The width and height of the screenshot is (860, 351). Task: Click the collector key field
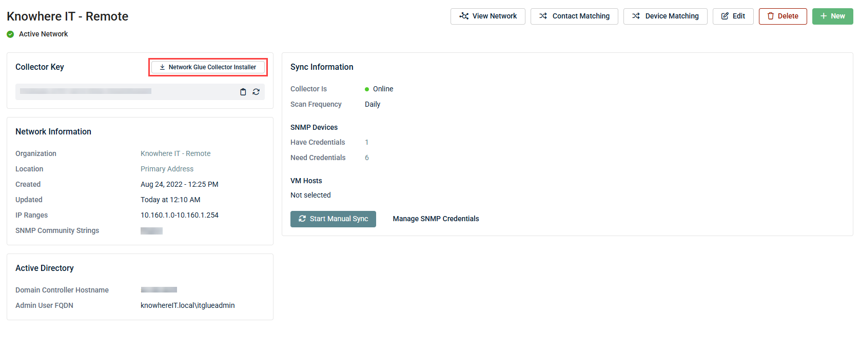[x=140, y=92]
